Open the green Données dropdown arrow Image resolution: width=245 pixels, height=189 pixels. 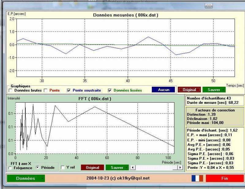click(x=42, y=178)
